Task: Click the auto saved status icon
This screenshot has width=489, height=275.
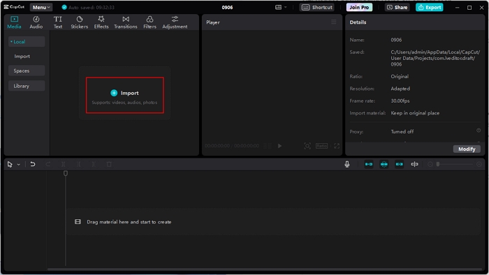Action: (x=64, y=7)
